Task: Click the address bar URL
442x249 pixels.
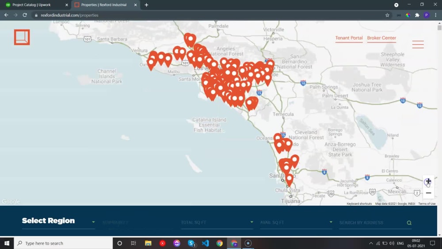Action: [69, 15]
